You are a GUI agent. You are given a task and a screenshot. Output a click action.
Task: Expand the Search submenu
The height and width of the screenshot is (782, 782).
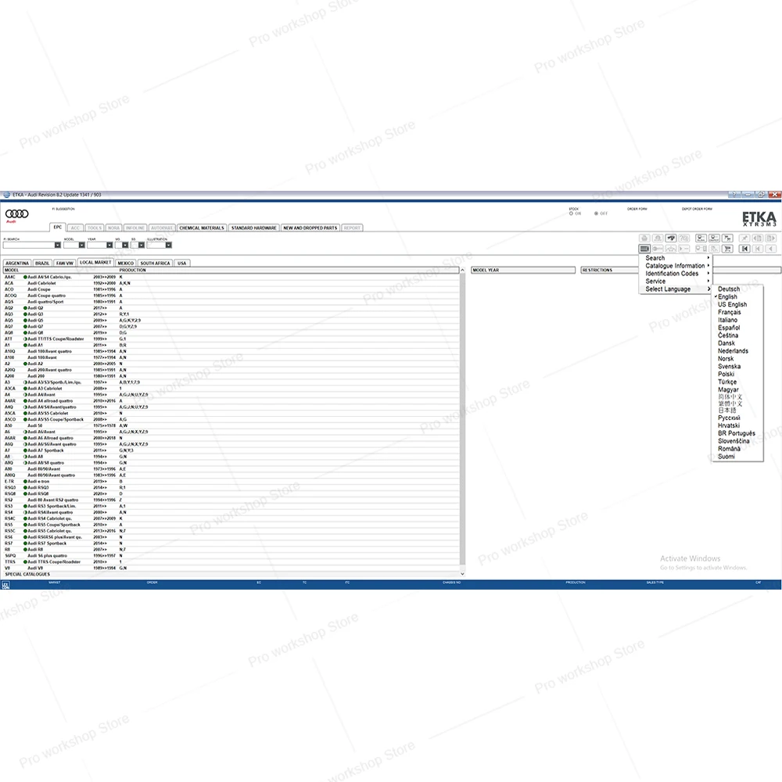coord(676,258)
